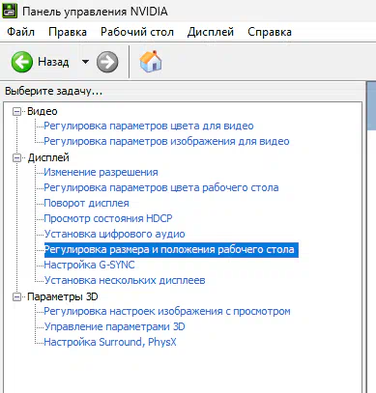The height and width of the screenshot is (393, 376).
Task: Collapse the Видео tree group
Action: pyautogui.click(x=16, y=112)
